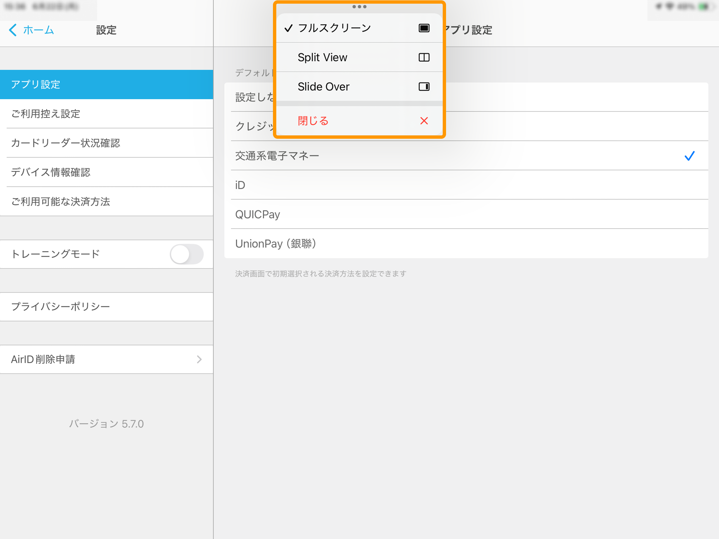Click the 設定 title in the sidebar header
The image size is (719, 539).
[x=106, y=30]
